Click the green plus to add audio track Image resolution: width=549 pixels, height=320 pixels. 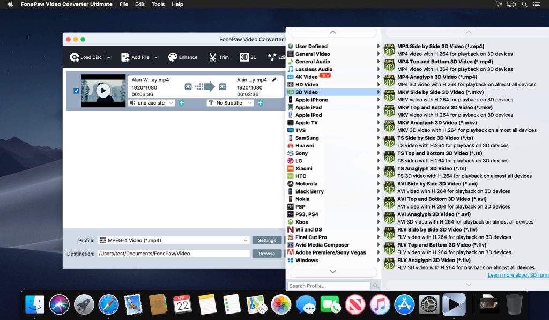point(182,102)
